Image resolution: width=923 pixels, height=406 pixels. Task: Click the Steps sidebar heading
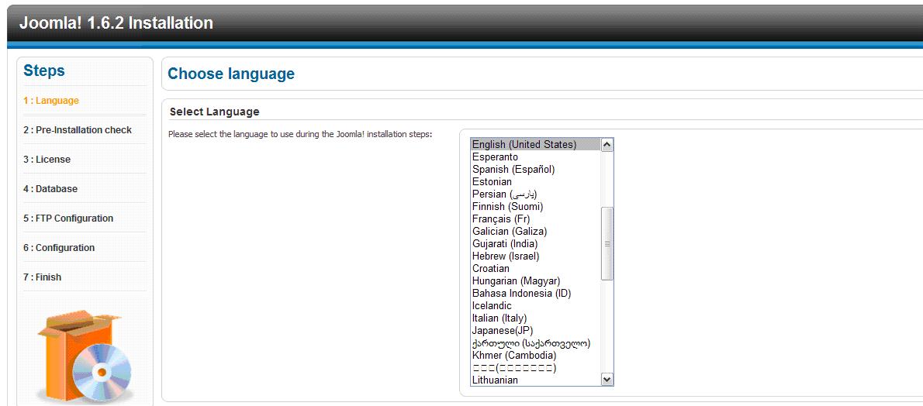click(x=44, y=71)
